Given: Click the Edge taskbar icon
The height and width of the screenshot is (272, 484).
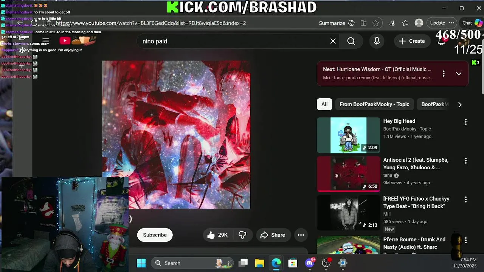Looking at the screenshot, I should click(276, 263).
